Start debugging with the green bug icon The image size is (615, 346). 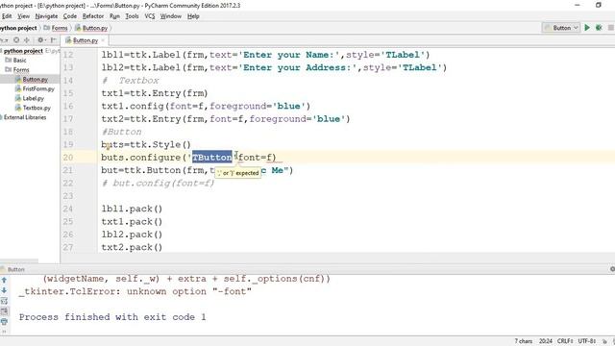tap(599, 28)
